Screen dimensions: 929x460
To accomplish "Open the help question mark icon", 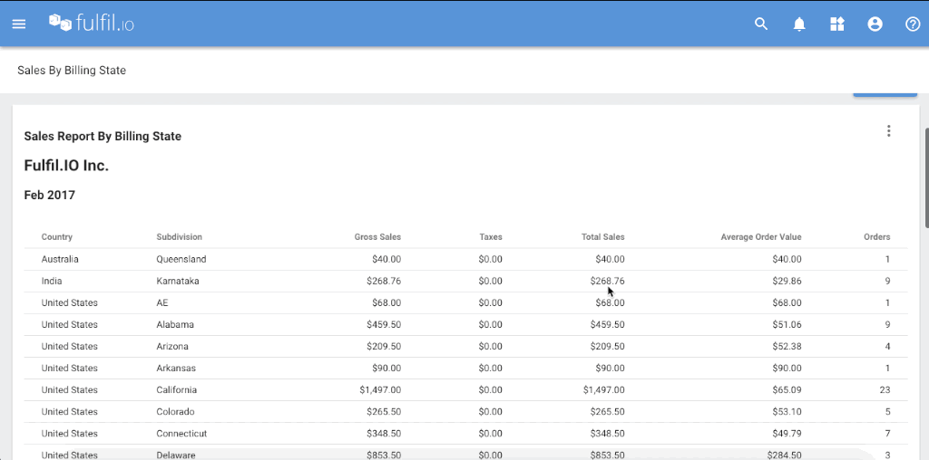I will 913,24.
